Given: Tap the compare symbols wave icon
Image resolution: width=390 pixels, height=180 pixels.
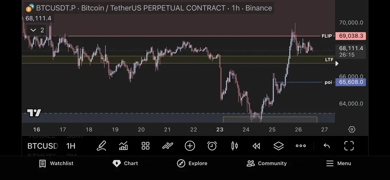Looking at the screenshot, I should tap(168, 146).
